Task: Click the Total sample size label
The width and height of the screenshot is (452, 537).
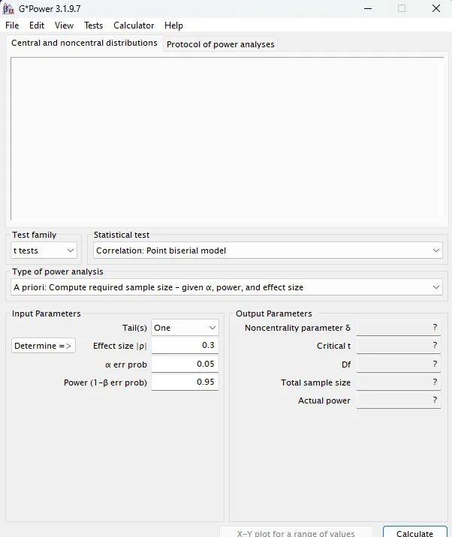Action: point(315,382)
